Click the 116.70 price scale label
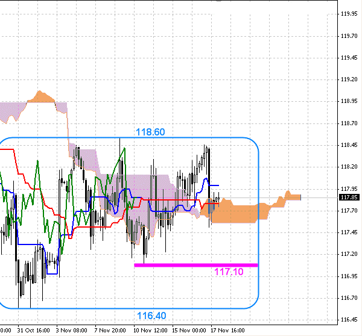The width and height of the screenshot is (362, 336). (349, 298)
